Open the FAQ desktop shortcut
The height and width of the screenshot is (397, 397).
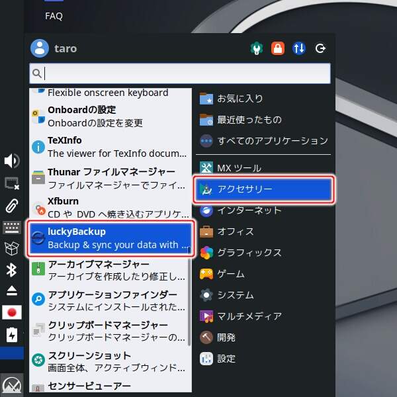click(54, 16)
